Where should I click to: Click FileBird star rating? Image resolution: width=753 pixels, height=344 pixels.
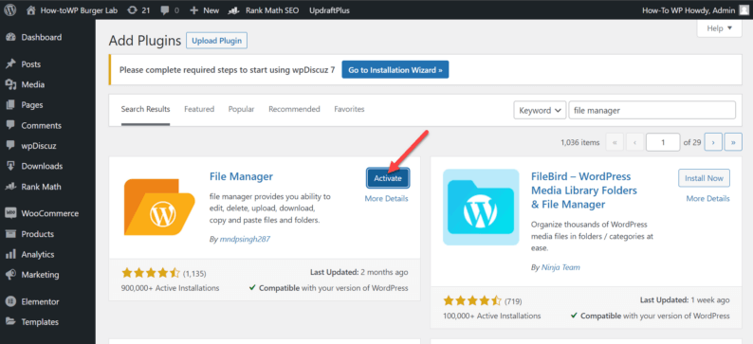click(472, 300)
